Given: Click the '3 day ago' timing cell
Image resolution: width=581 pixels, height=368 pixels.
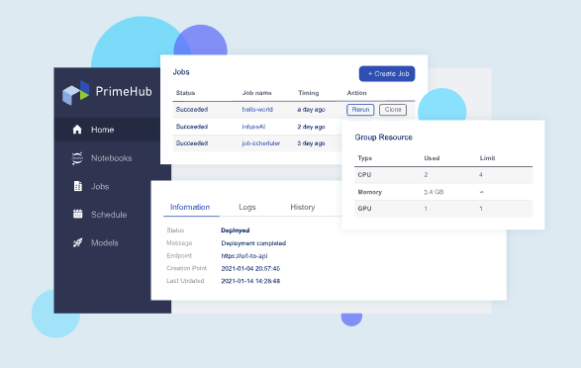Looking at the screenshot, I should pos(311,143).
